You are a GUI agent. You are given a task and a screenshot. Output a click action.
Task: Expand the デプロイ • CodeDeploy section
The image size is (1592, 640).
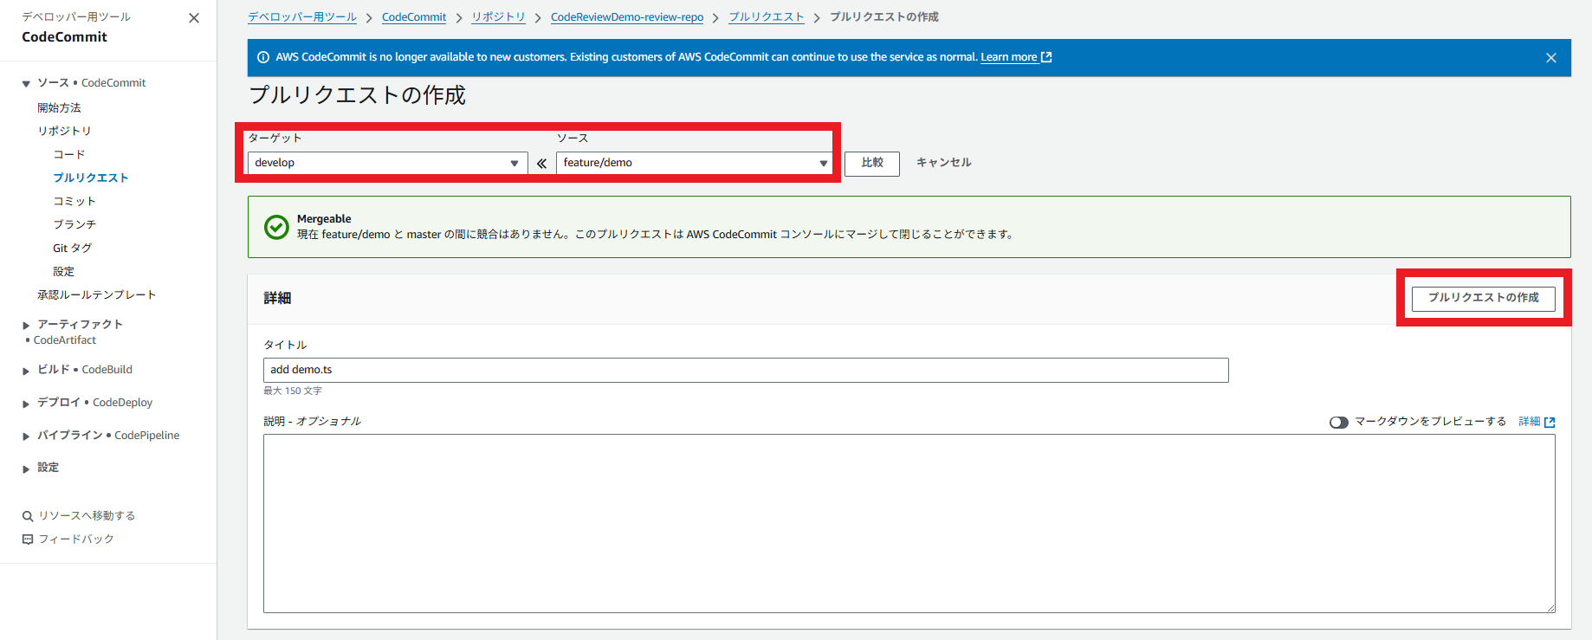tap(26, 404)
